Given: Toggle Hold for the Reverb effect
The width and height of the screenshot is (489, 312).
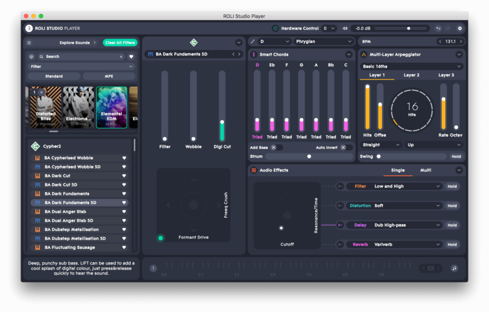Looking at the screenshot, I should pos(452,245).
